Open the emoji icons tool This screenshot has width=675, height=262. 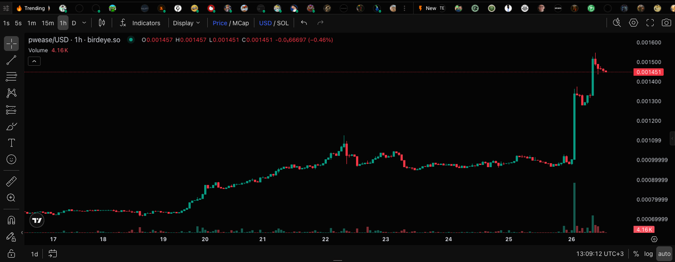pos(11,159)
